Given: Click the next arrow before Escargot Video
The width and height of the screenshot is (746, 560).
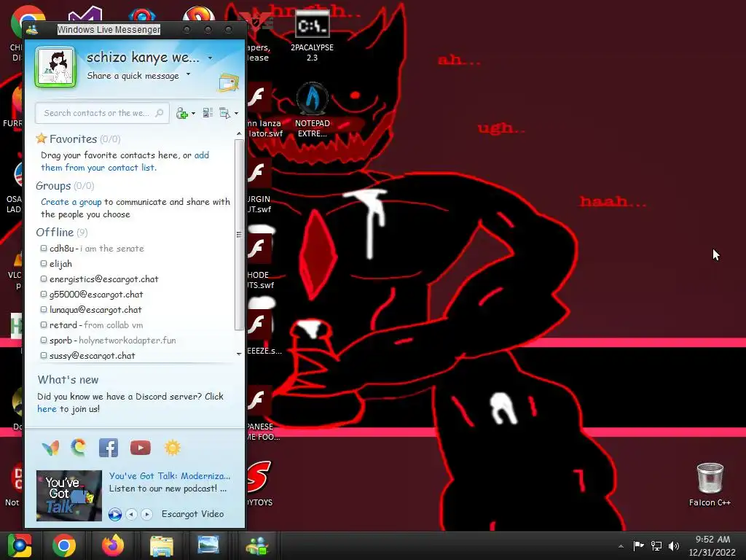Looking at the screenshot, I should click(146, 514).
